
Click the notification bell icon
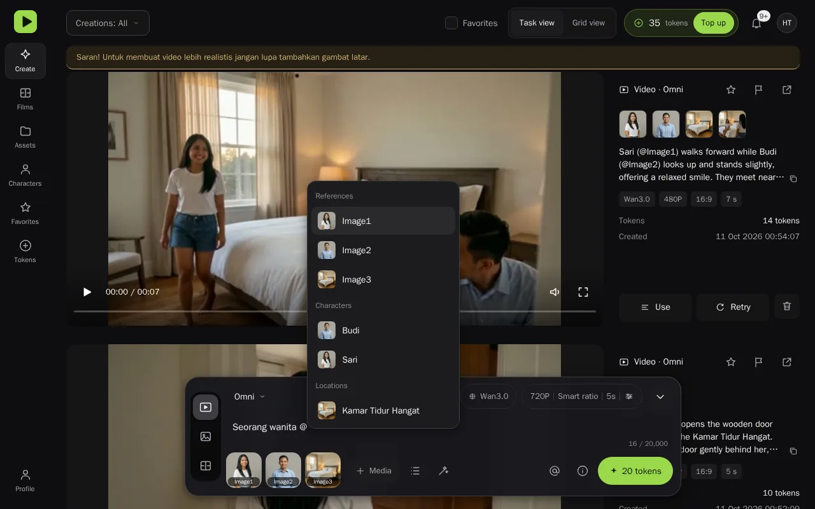click(x=756, y=23)
